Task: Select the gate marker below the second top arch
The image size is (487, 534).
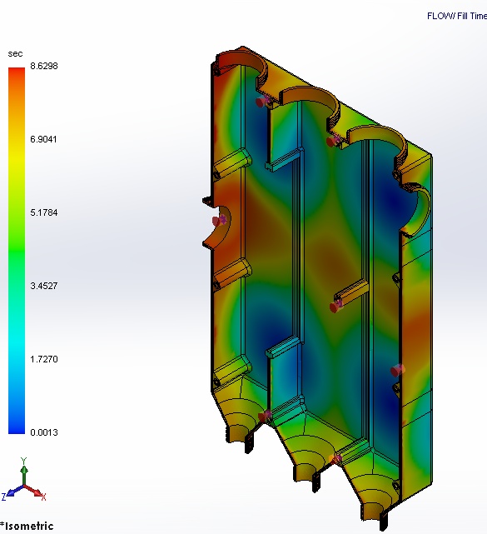Action: [x=334, y=141]
